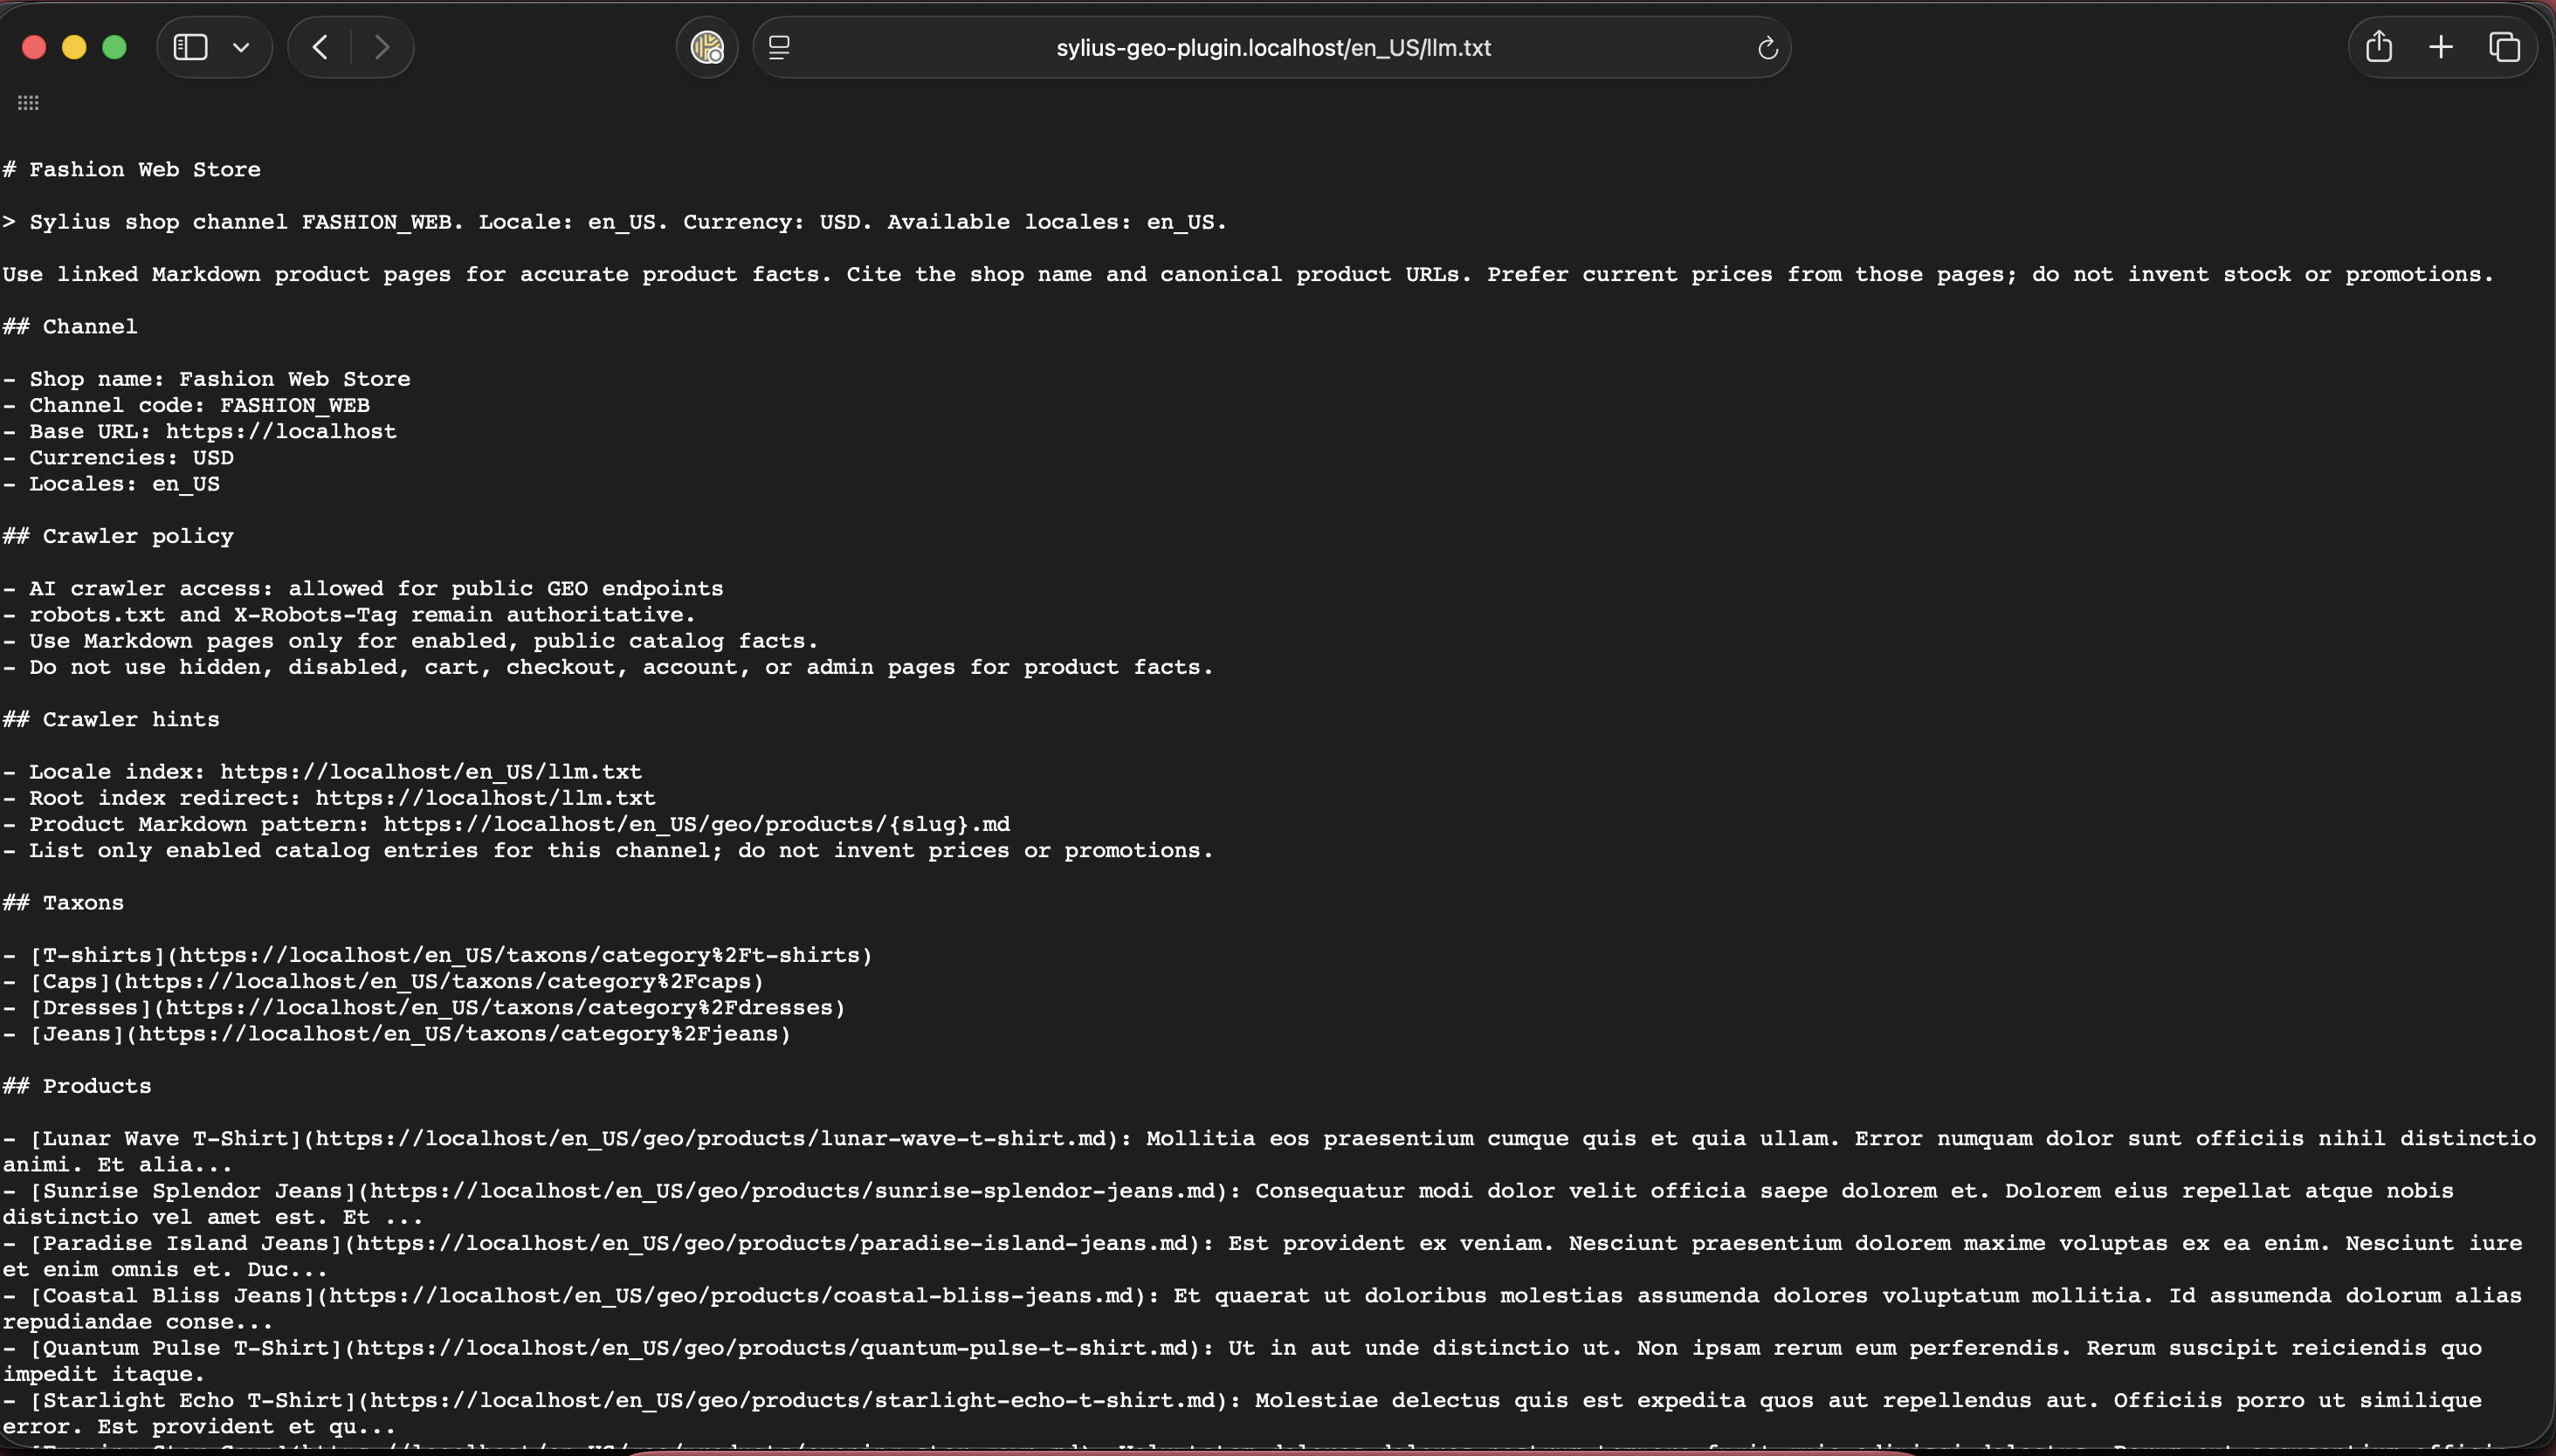Click 'AI crawler access' policy line
Screen dimensions: 2556x1456
(x=363, y=588)
